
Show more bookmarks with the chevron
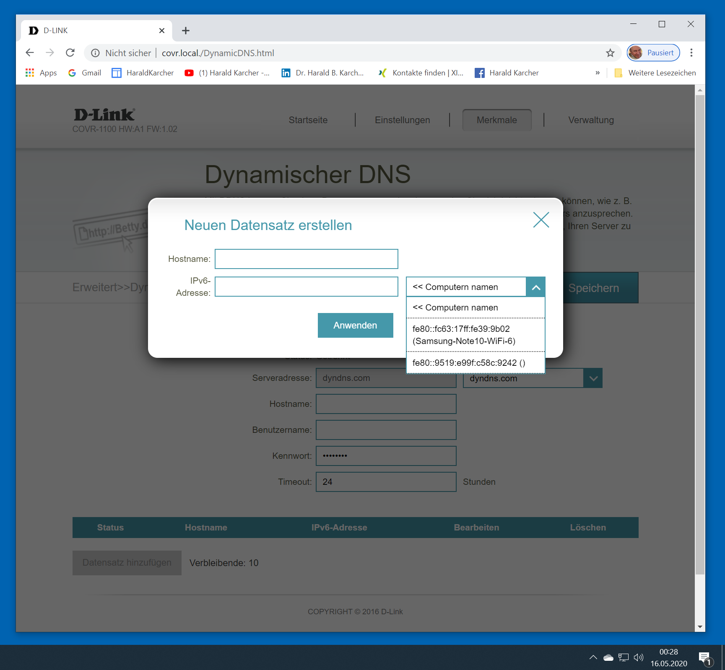598,73
